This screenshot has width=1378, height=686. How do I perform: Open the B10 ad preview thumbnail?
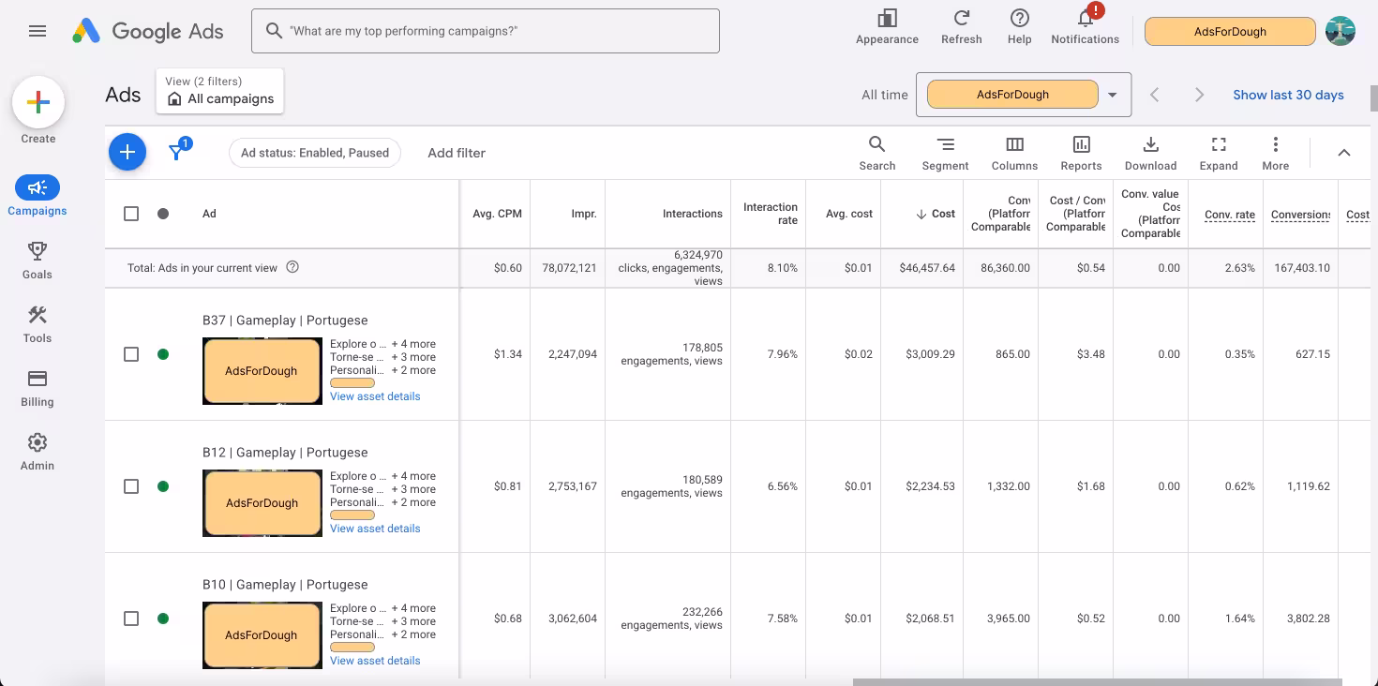(262, 635)
